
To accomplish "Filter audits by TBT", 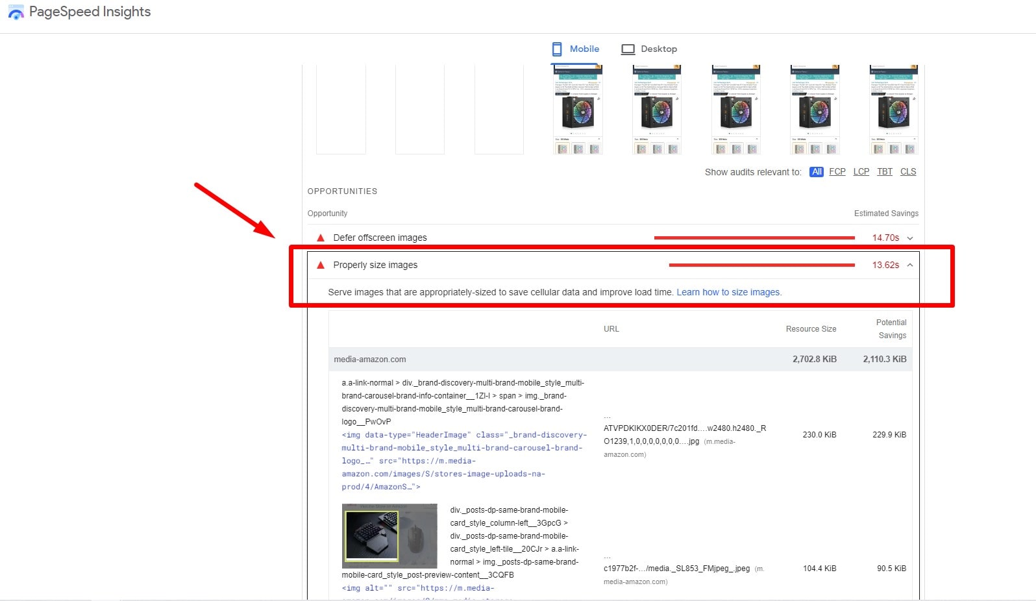I will [x=884, y=172].
